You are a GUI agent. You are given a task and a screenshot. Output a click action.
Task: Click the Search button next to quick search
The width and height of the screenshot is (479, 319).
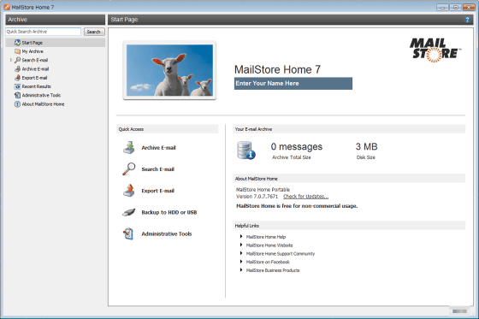[x=94, y=32]
